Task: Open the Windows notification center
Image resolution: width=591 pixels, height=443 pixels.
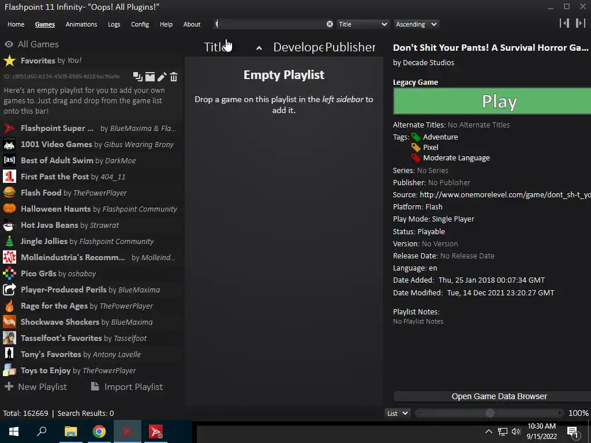Action: [x=573, y=432]
